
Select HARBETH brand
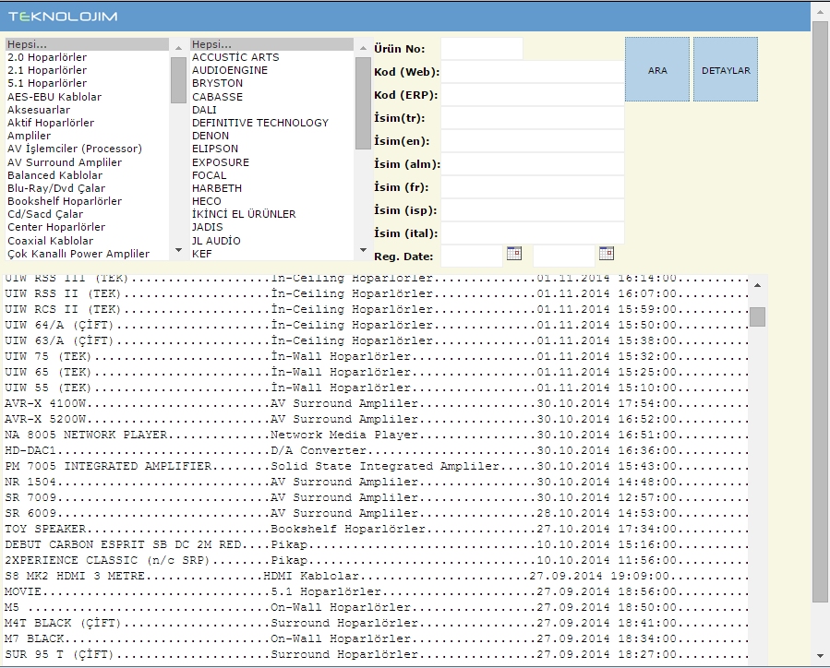[x=272, y=188]
